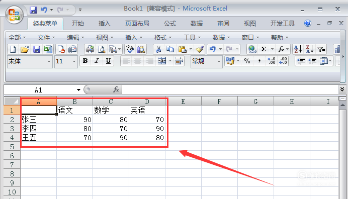Open Excel help question mark
The width and height of the screenshot is (348, 199).
[308, 23]
